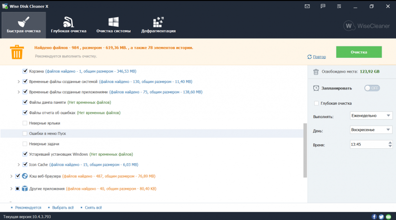Expand Временные файлы созданные приложениями row
This screenshot has height=220, width=396.
[18, 92]
